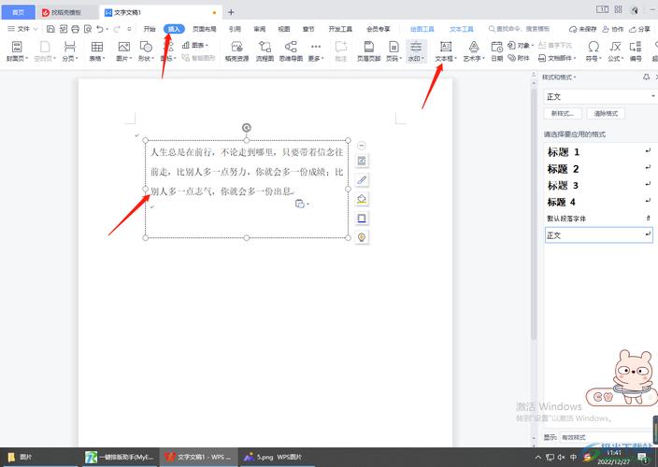This screenshot has height=467, width=658.
Task: Open 一键排版助手 in the taskbar
Action: coord(120,457)
